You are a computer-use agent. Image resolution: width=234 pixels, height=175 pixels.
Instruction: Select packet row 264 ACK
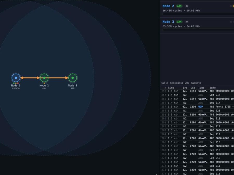pyautogui.click(x=197, y=134)
